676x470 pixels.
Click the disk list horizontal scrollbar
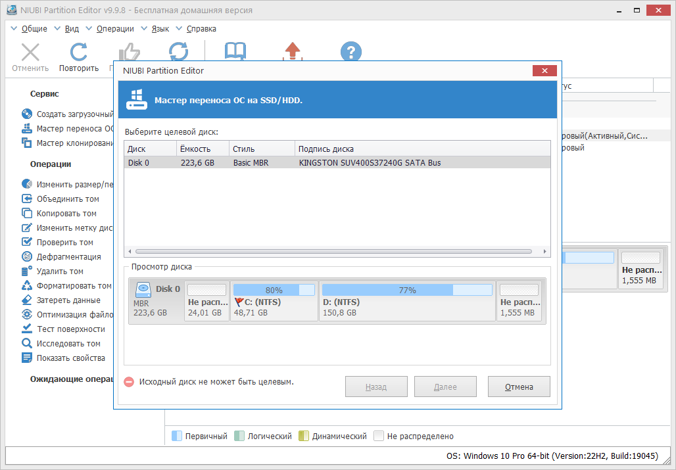click(333, 251)
